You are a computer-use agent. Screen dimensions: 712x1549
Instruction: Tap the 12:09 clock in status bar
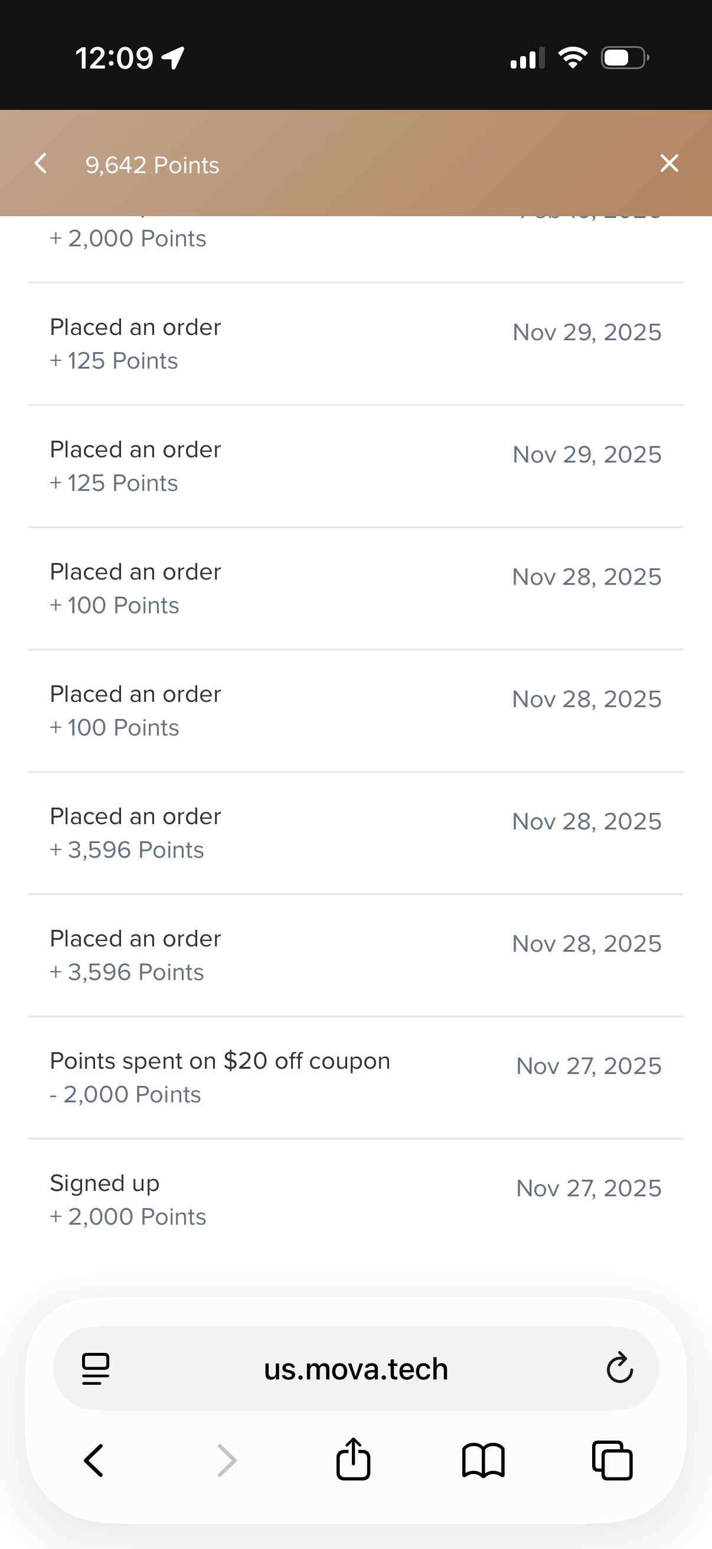114,58
